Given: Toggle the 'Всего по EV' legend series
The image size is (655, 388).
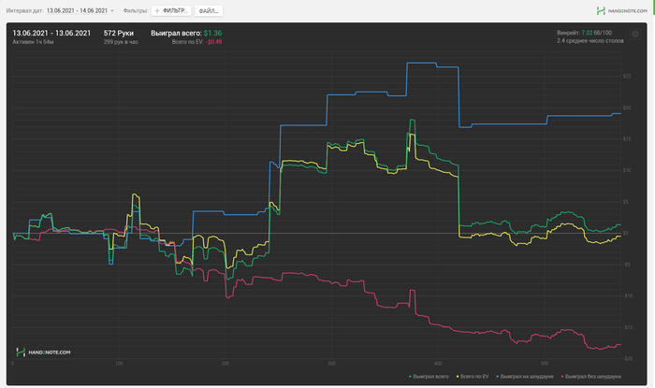Looking at the screenshot, I should [x=473, y=377].
